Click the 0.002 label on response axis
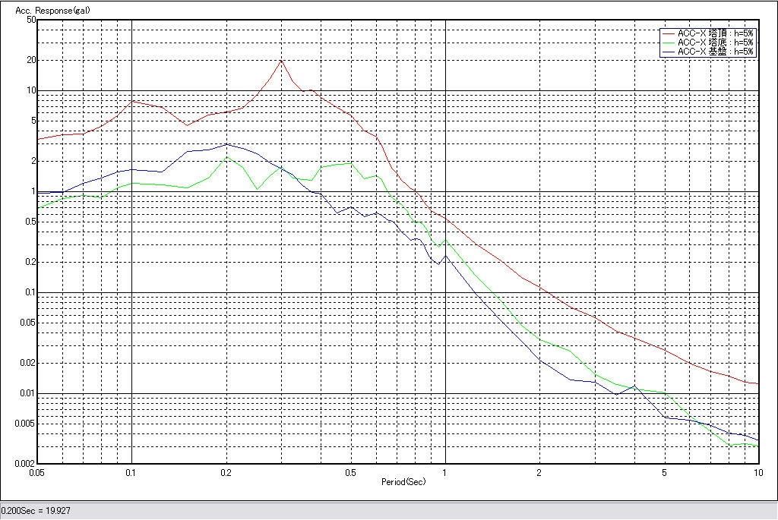The image size is (778, 520). tap(25, 463)
